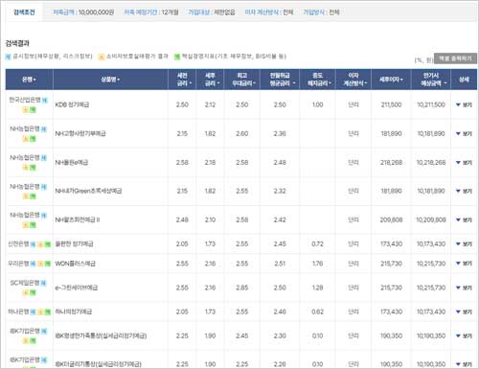Open blue 공시정보 icon for NH고향사랑기부예금

(44, 129)
